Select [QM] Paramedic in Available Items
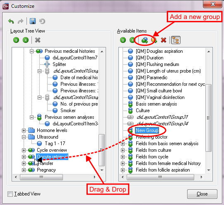The height and width of the screenshot is (205, 224). coord(152,78)
